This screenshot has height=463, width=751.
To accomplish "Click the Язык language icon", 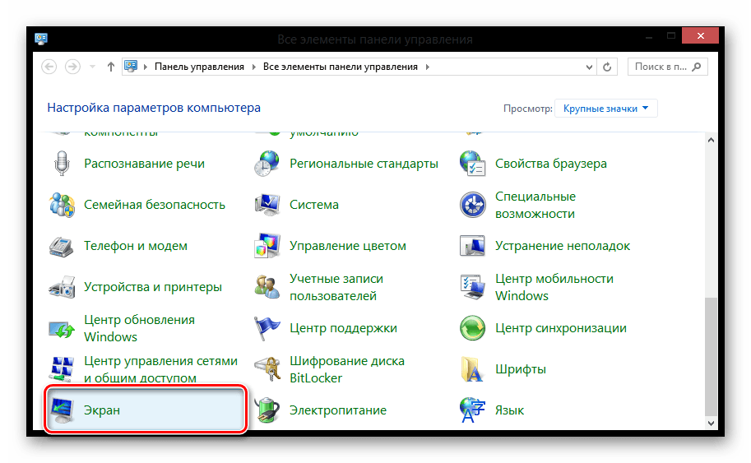I will (x=473, y=409).
